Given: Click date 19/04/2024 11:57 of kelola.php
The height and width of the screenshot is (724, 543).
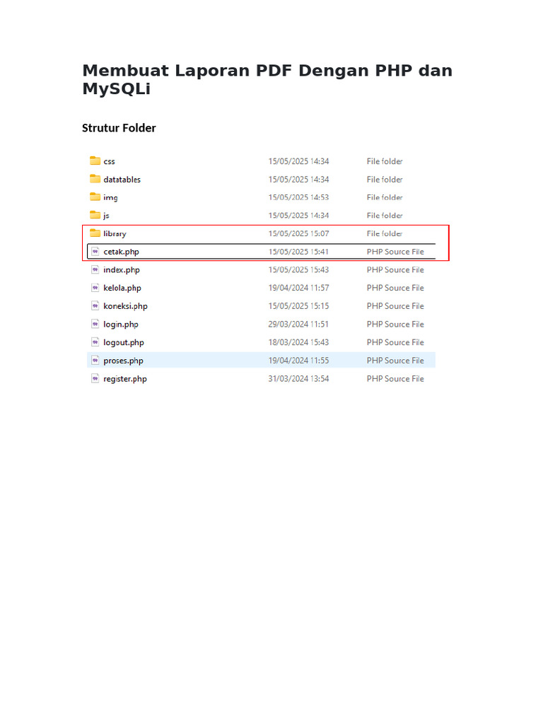Looking at the screenshot, I should coord(299,288).
